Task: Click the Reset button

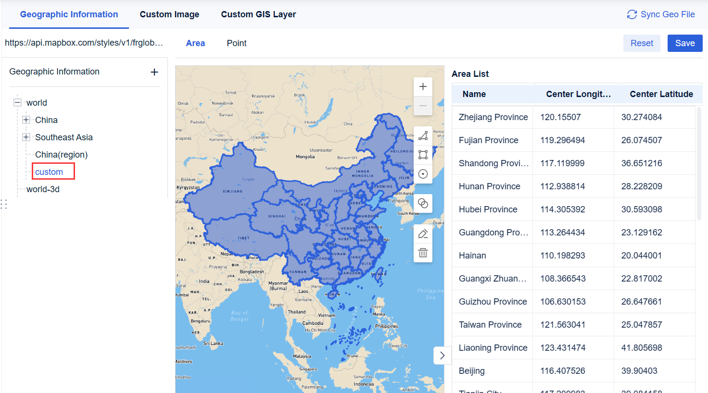Action: point(642,43)
